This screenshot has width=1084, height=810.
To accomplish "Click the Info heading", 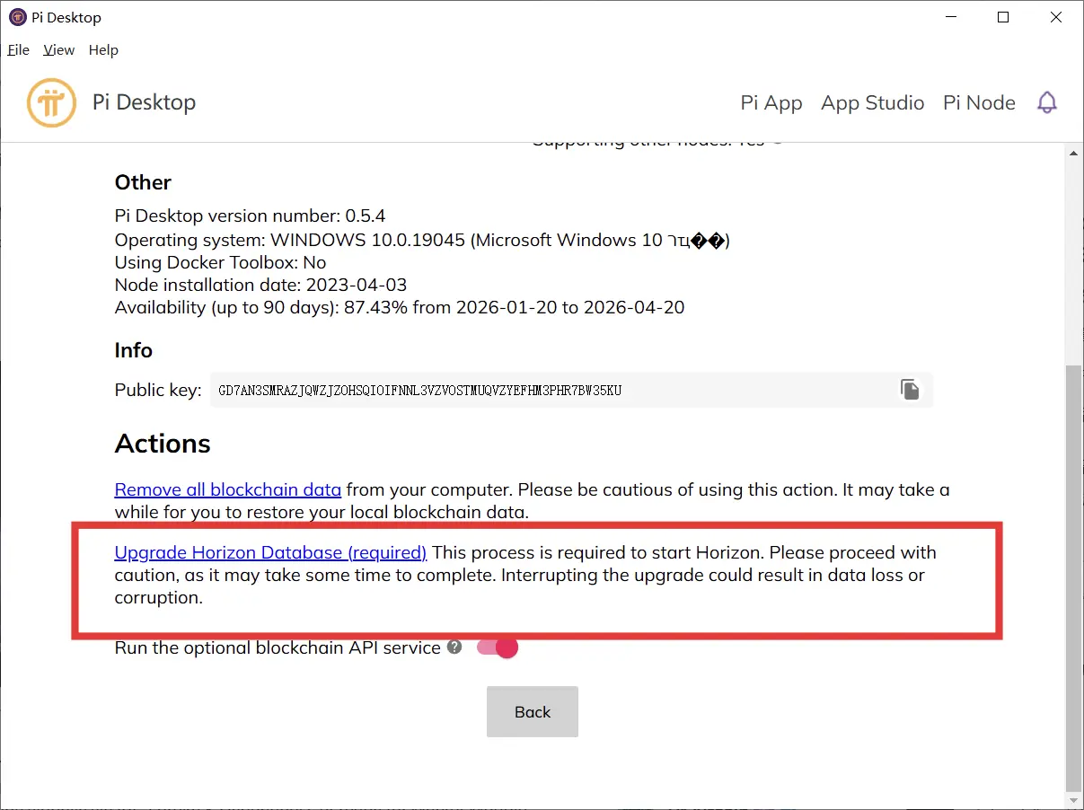I will [134, 350].
